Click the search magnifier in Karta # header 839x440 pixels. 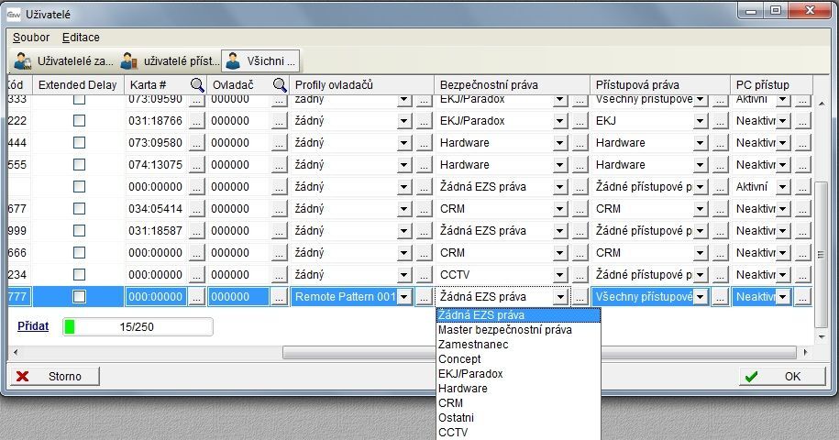click(197, 84)
